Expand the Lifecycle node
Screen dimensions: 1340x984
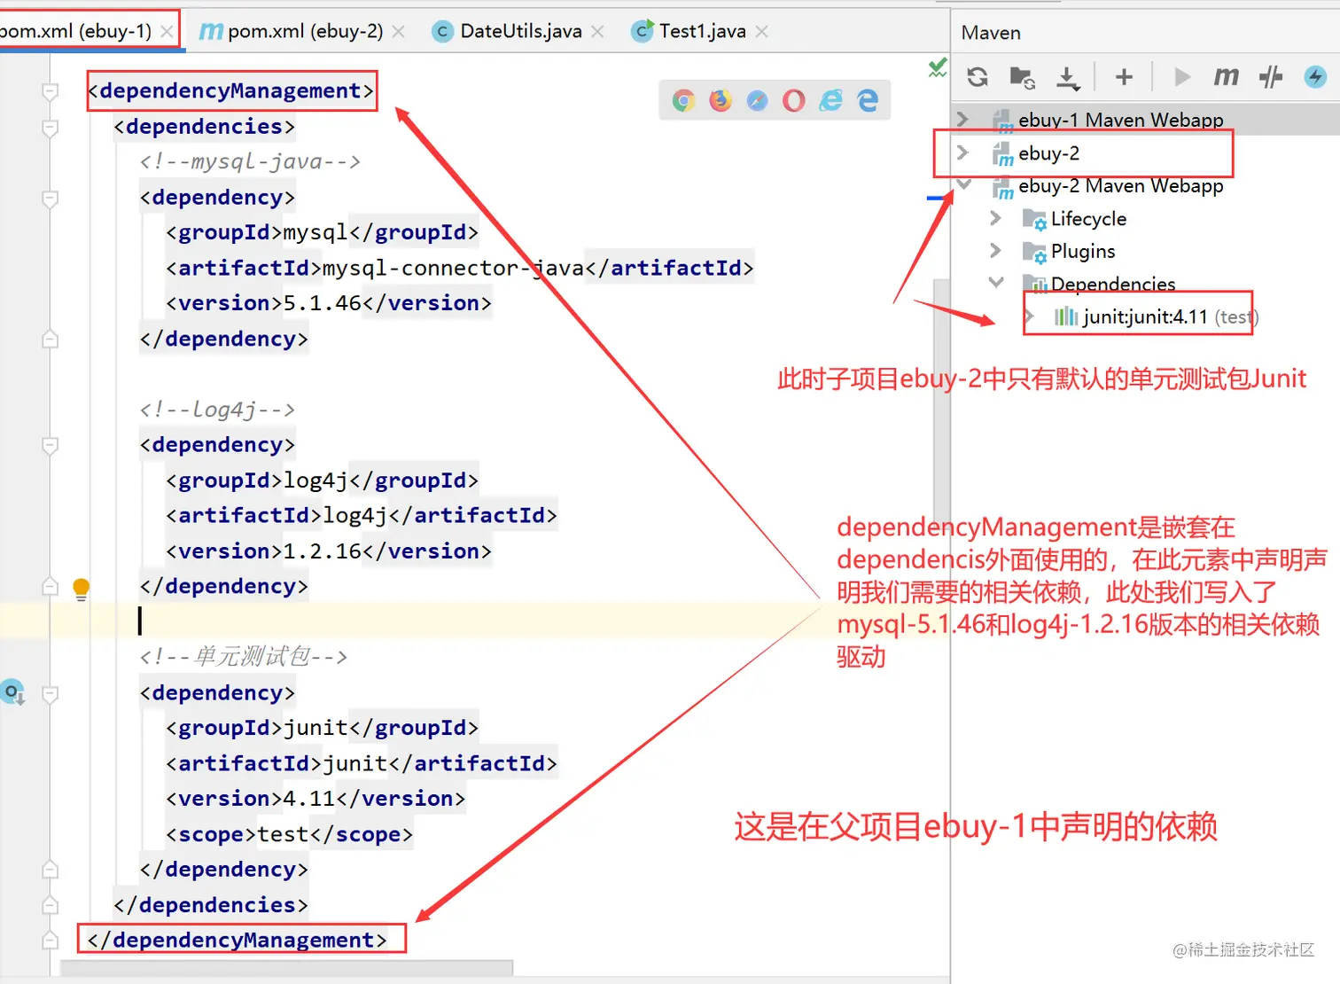pyautogui.click(x=995, y=218)
